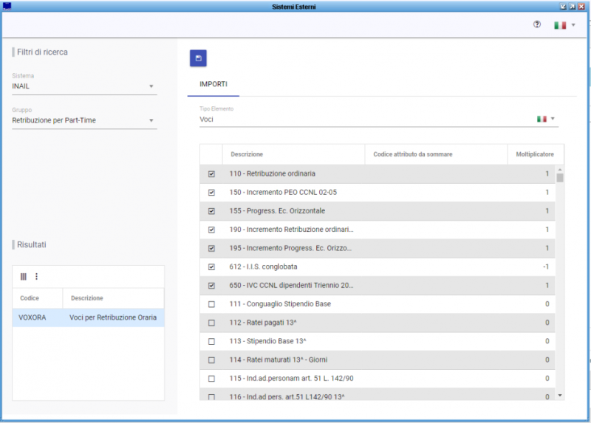
Task: Expand the header language dropdown arrow
Action: point(573,25)
